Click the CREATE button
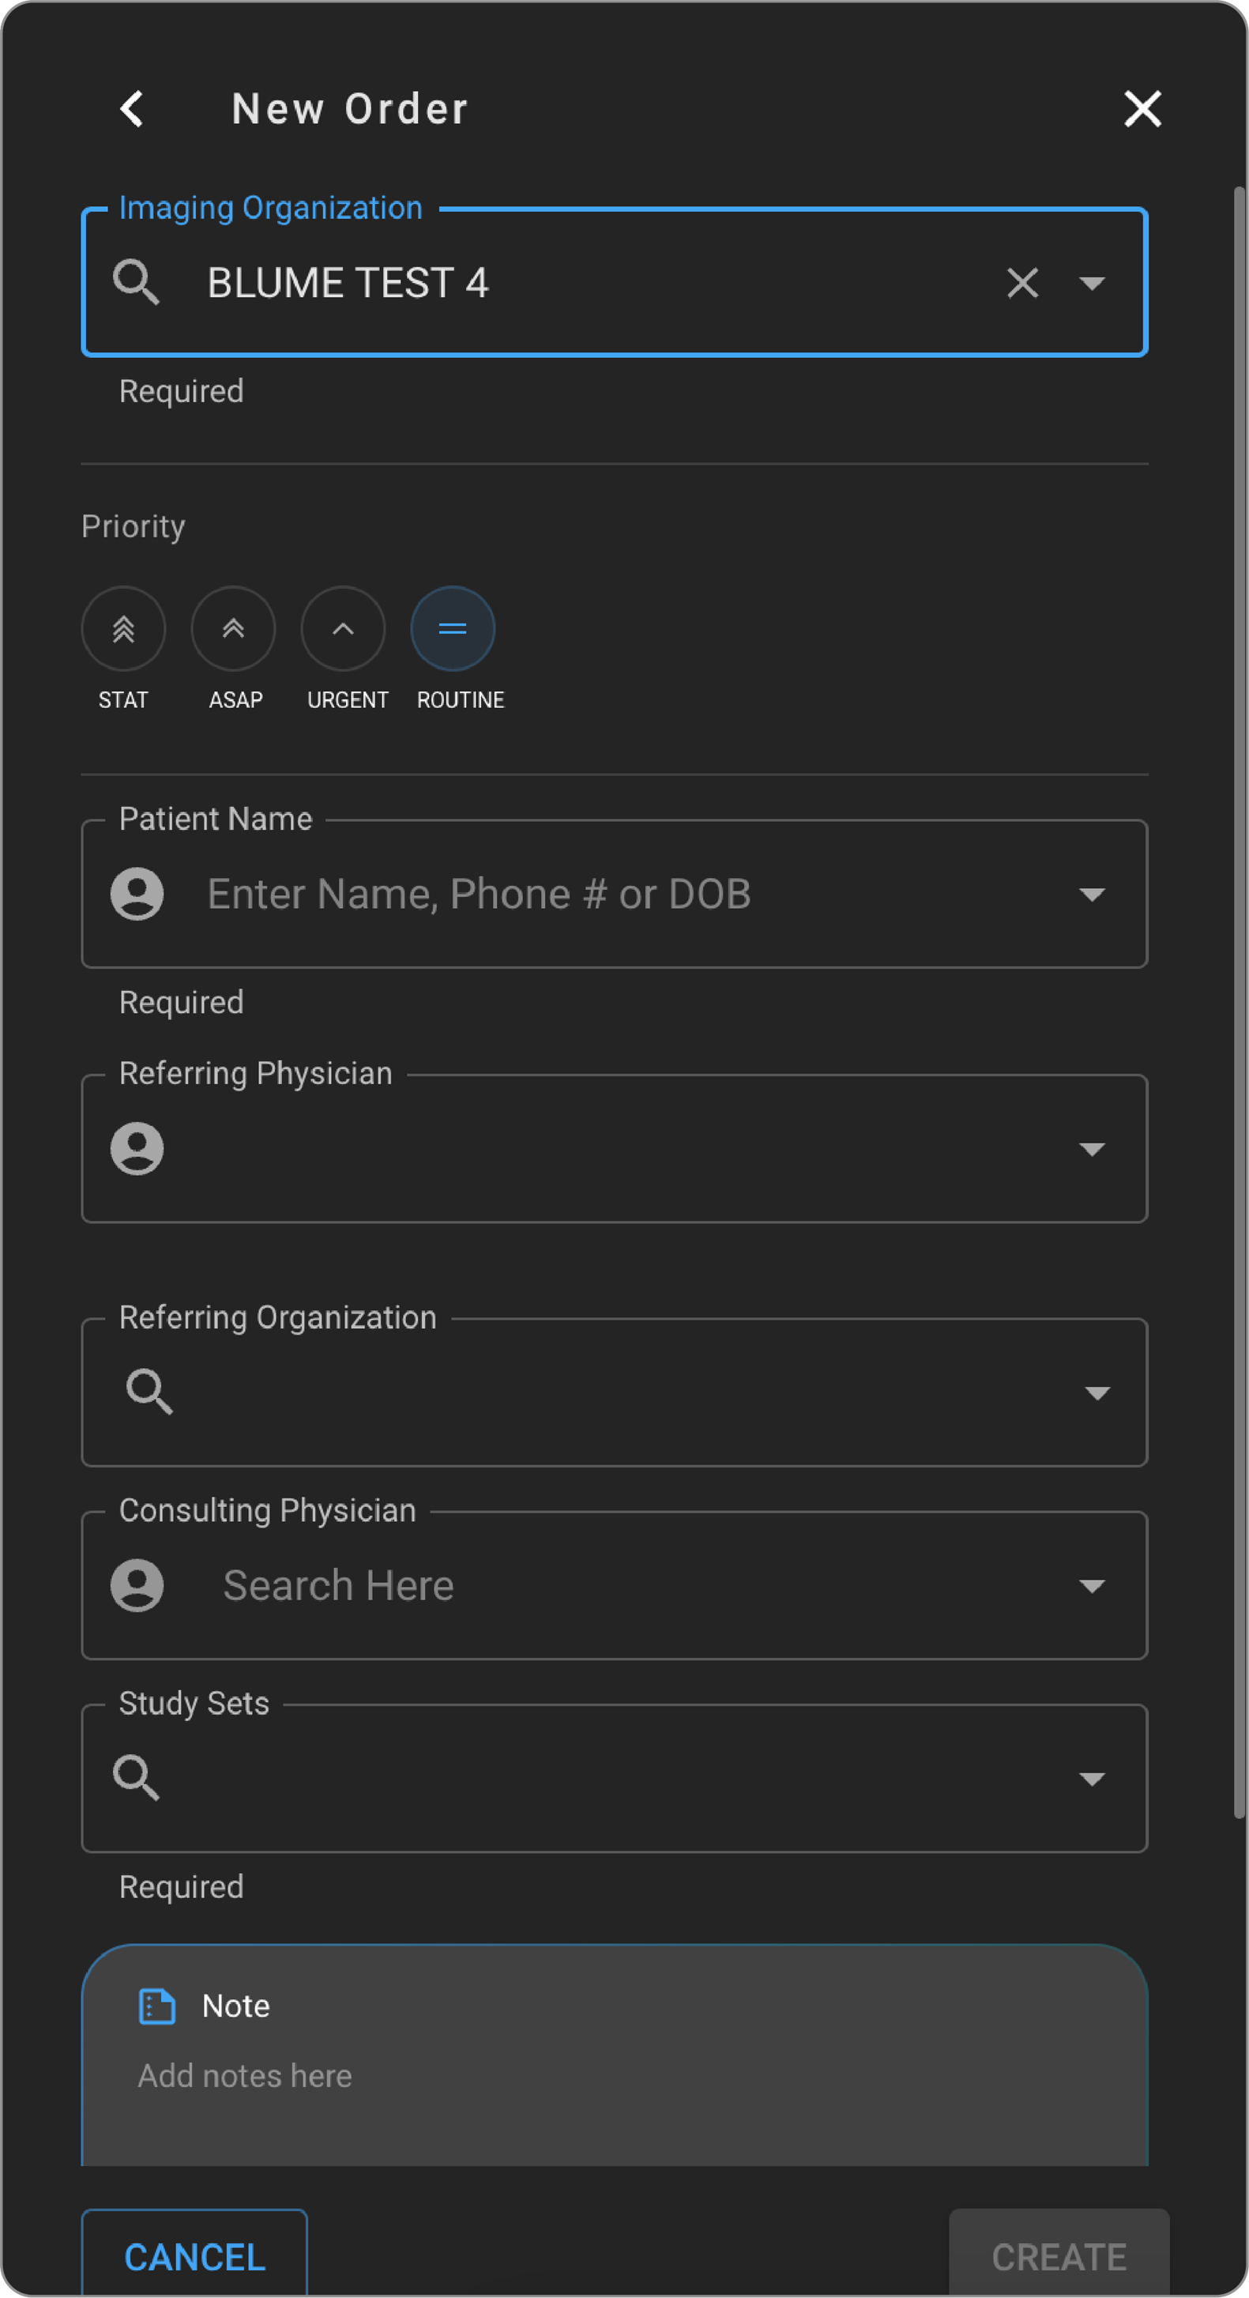 [1059, 2257]
